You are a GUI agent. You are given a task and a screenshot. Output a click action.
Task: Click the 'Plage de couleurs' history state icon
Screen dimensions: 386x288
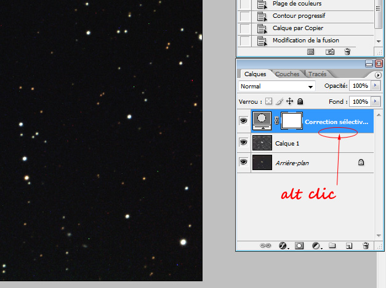(262, 5)
